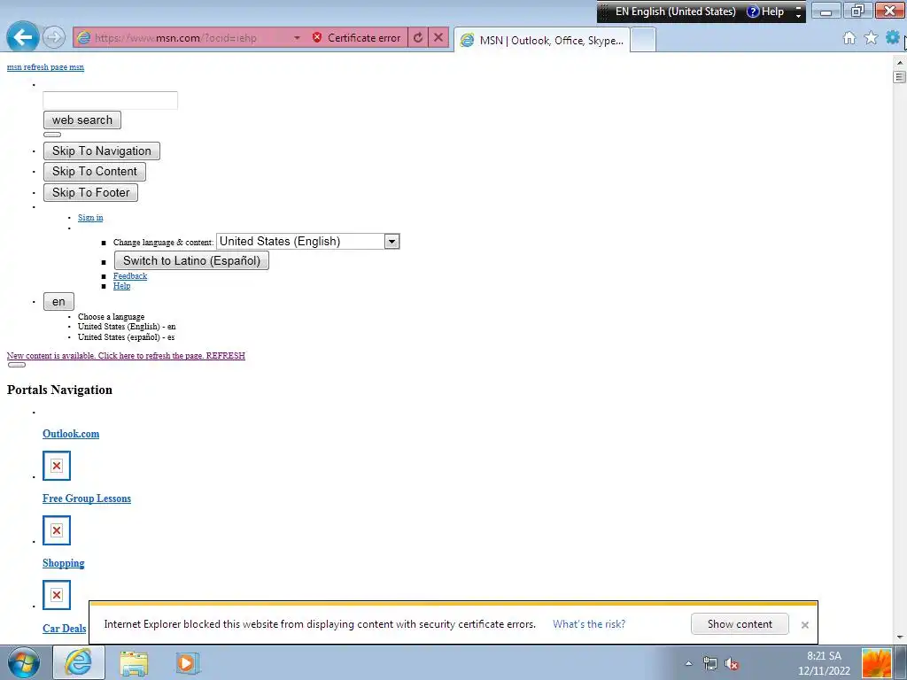Click broken image under Free Group Lessons
This screenshot has width=907, height=680.
[57, 530]
